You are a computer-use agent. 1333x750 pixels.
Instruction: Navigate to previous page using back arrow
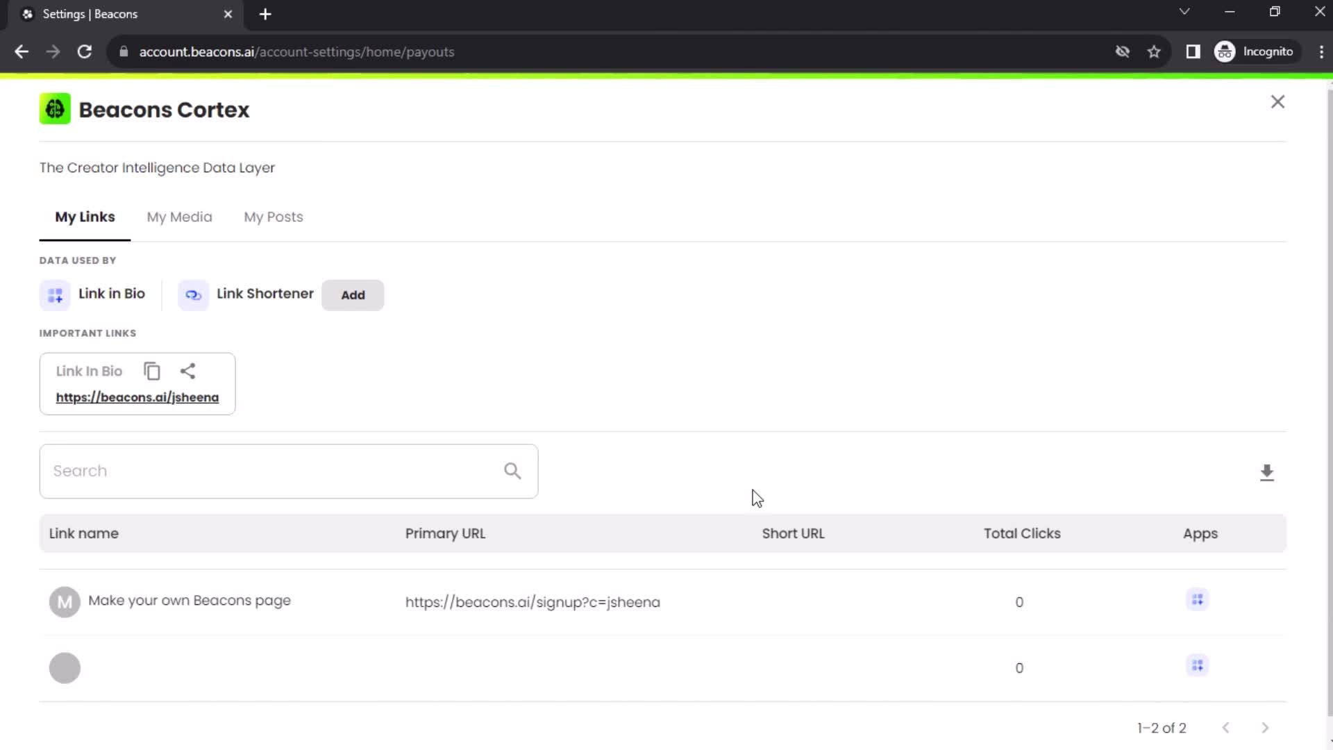coord(22,52)
